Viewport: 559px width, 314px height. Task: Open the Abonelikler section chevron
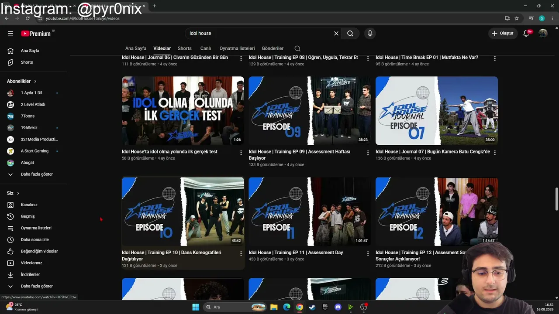pyautogui.click(x=35, y=81)
